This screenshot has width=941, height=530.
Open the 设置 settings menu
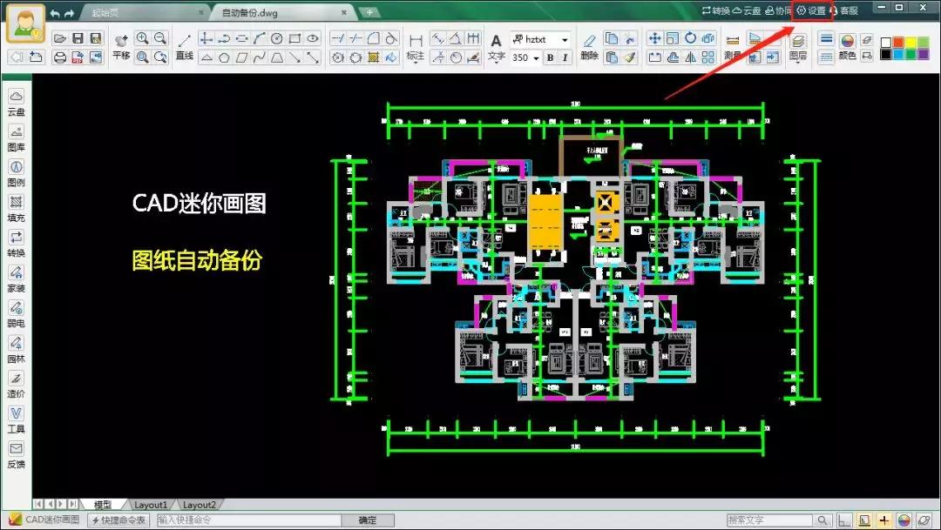pyautogui.click(x=811, y=10)
